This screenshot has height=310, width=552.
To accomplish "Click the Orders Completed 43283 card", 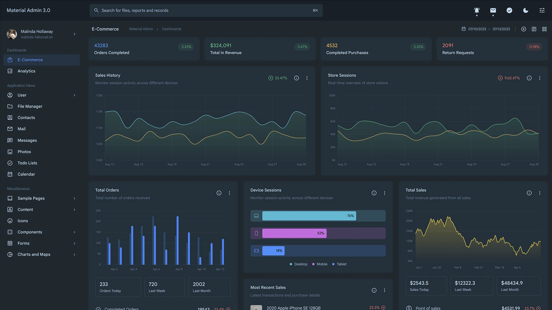I will (144, 49).
